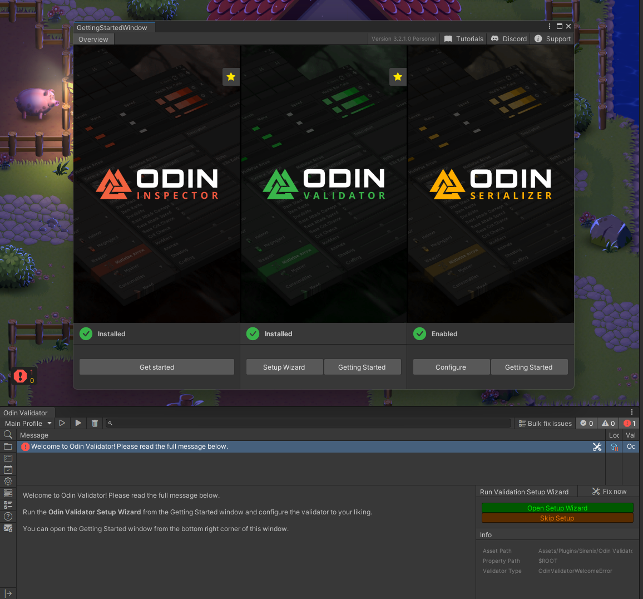Click the wrench fix icon on the Welcome message row
This screenshot has height=599, width=643.
597,446
